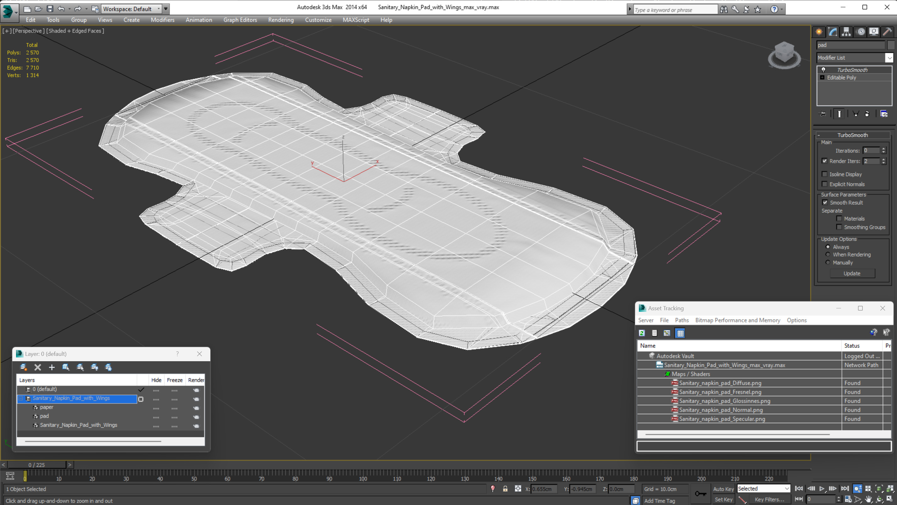Click the time slider 0 / 225 handle

(36, 465)
